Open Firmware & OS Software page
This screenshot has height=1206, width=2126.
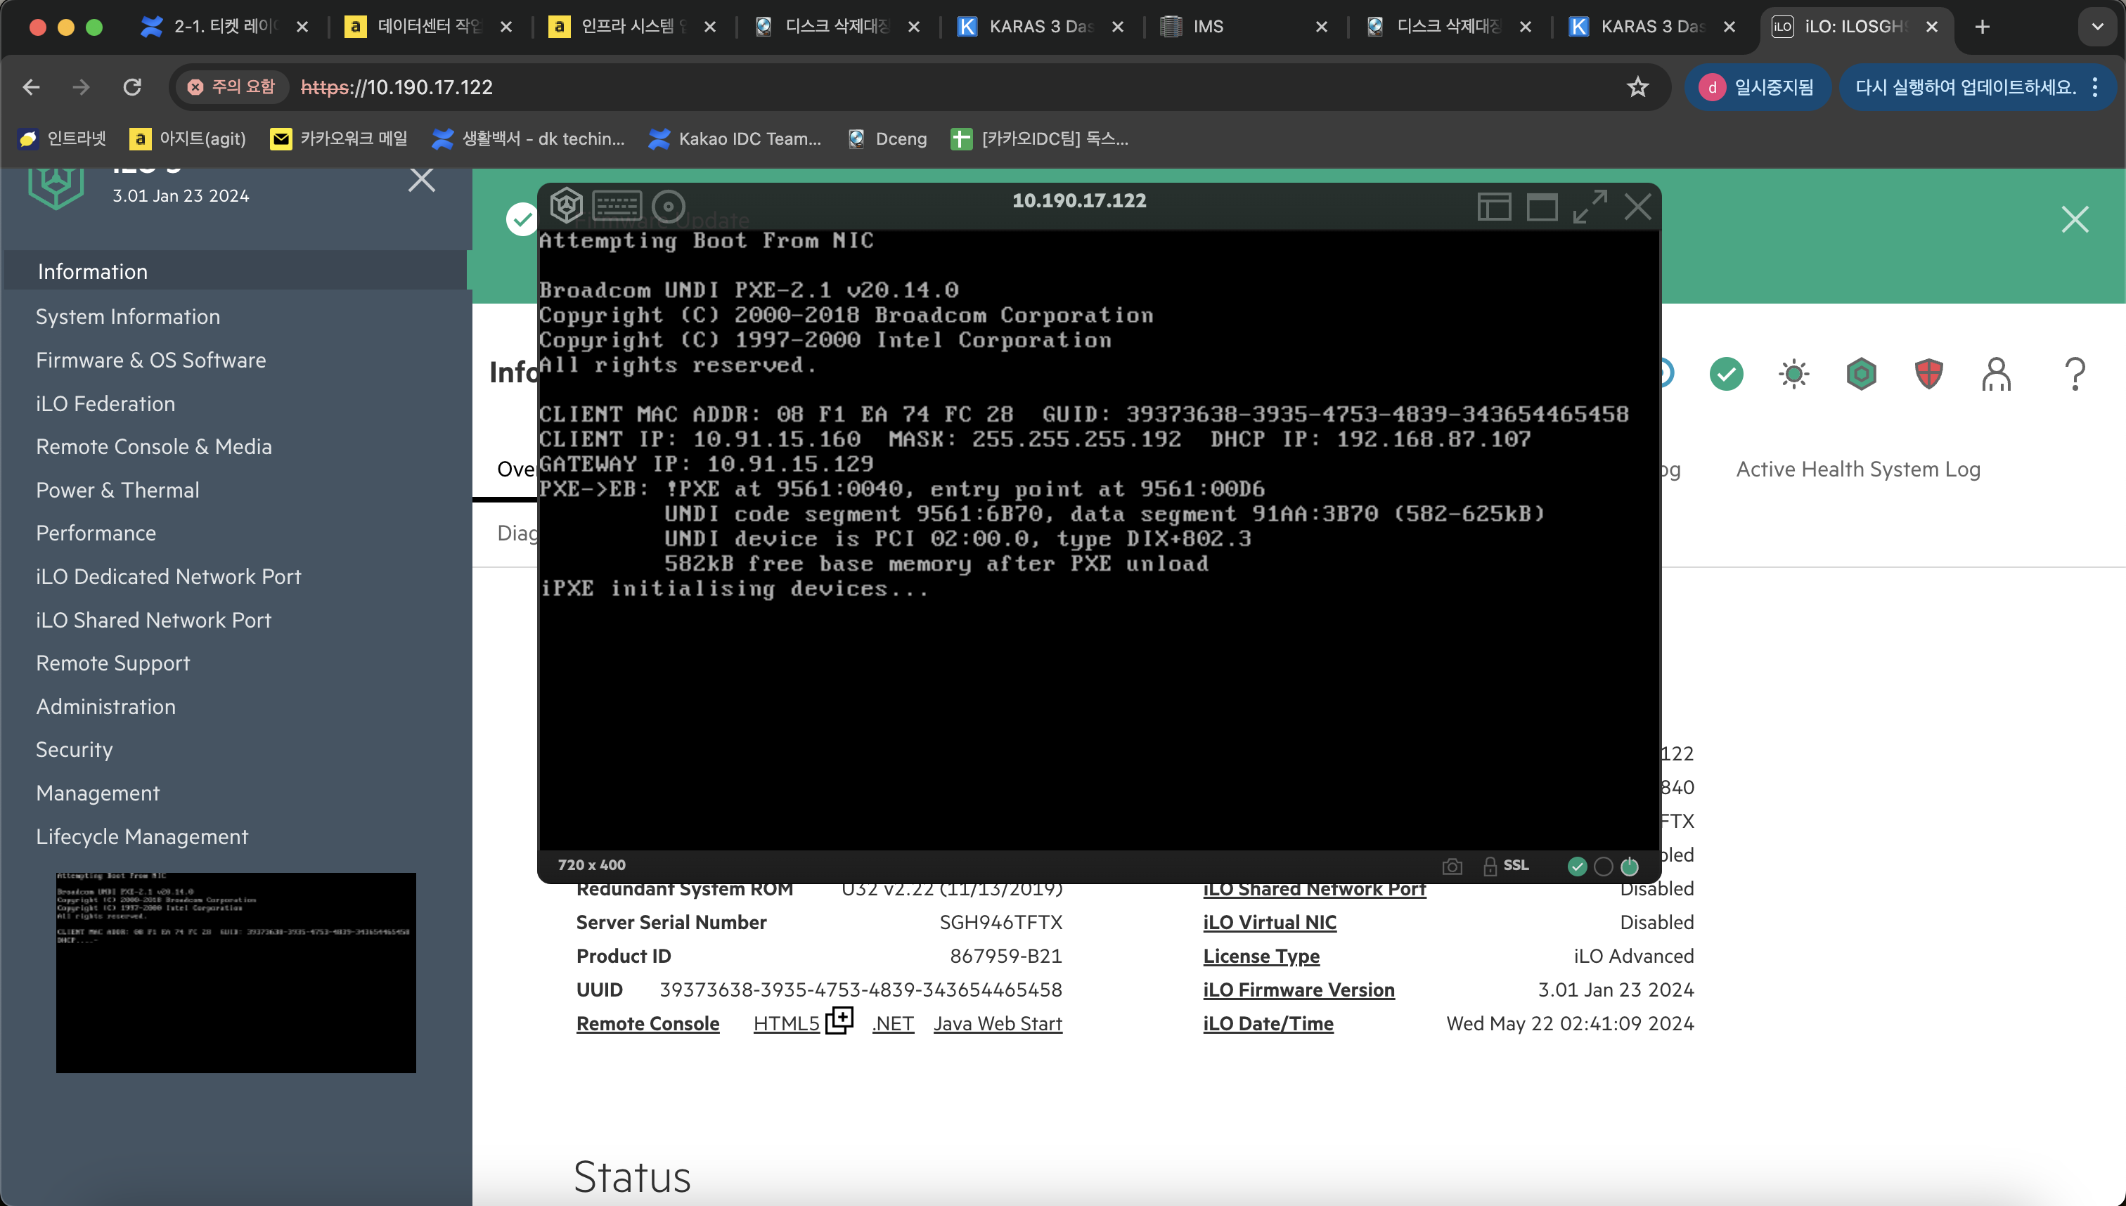pyautogui.click(x=150, y=361)
